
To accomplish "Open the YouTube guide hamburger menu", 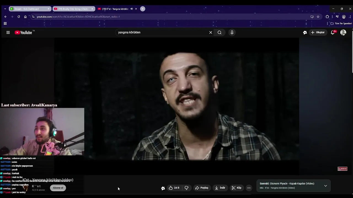I will 8,32.
